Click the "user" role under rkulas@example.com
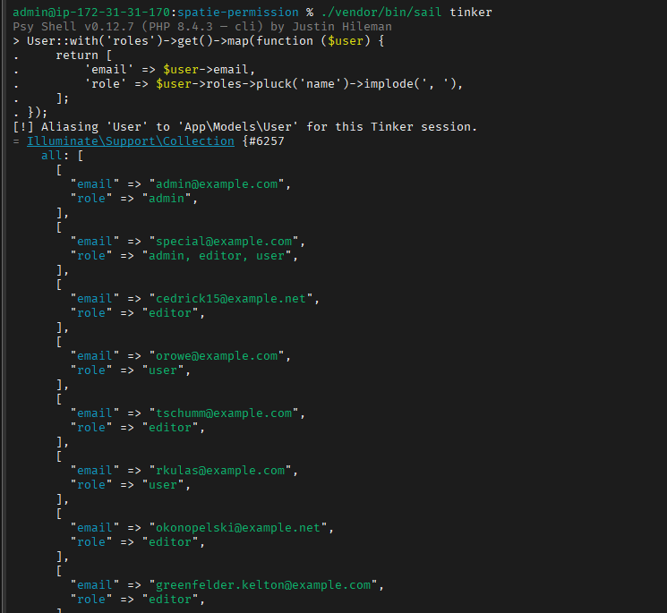Viewport: 667px width, 613px height. 162,485
